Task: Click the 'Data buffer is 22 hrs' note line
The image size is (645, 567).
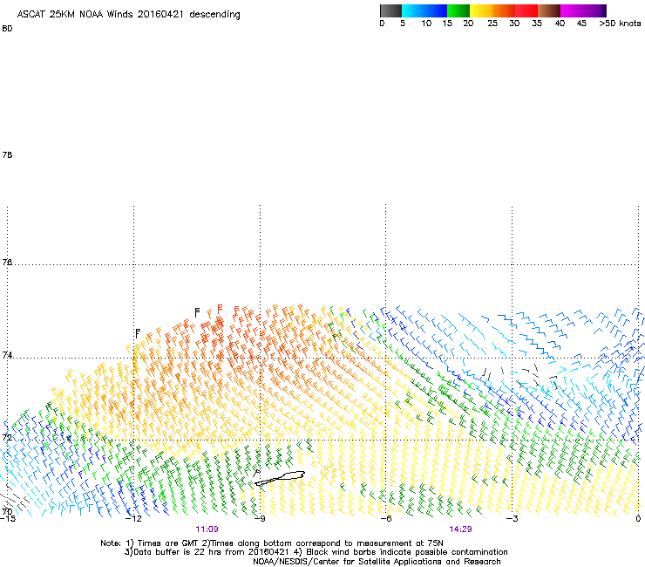Action: (316, 552)
